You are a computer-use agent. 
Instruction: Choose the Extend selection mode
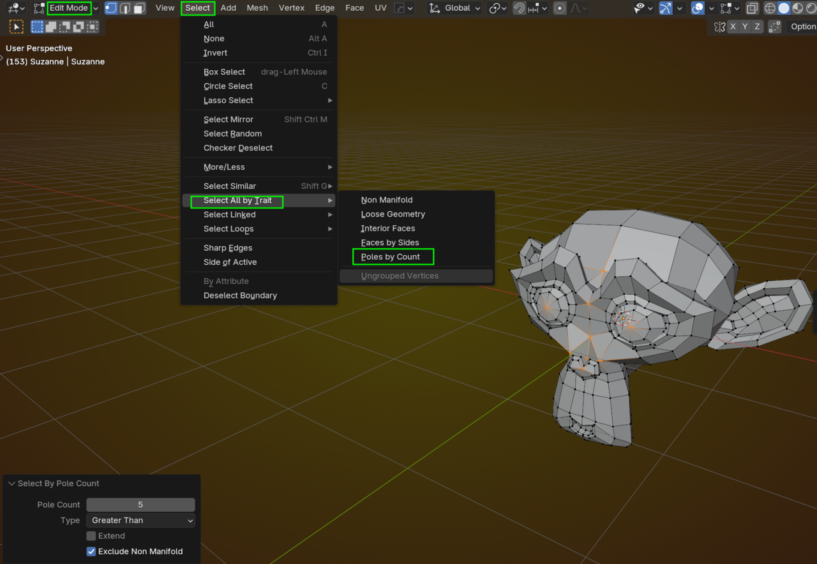51,27
